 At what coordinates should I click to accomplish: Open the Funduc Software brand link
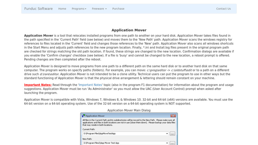pos(38,9)
